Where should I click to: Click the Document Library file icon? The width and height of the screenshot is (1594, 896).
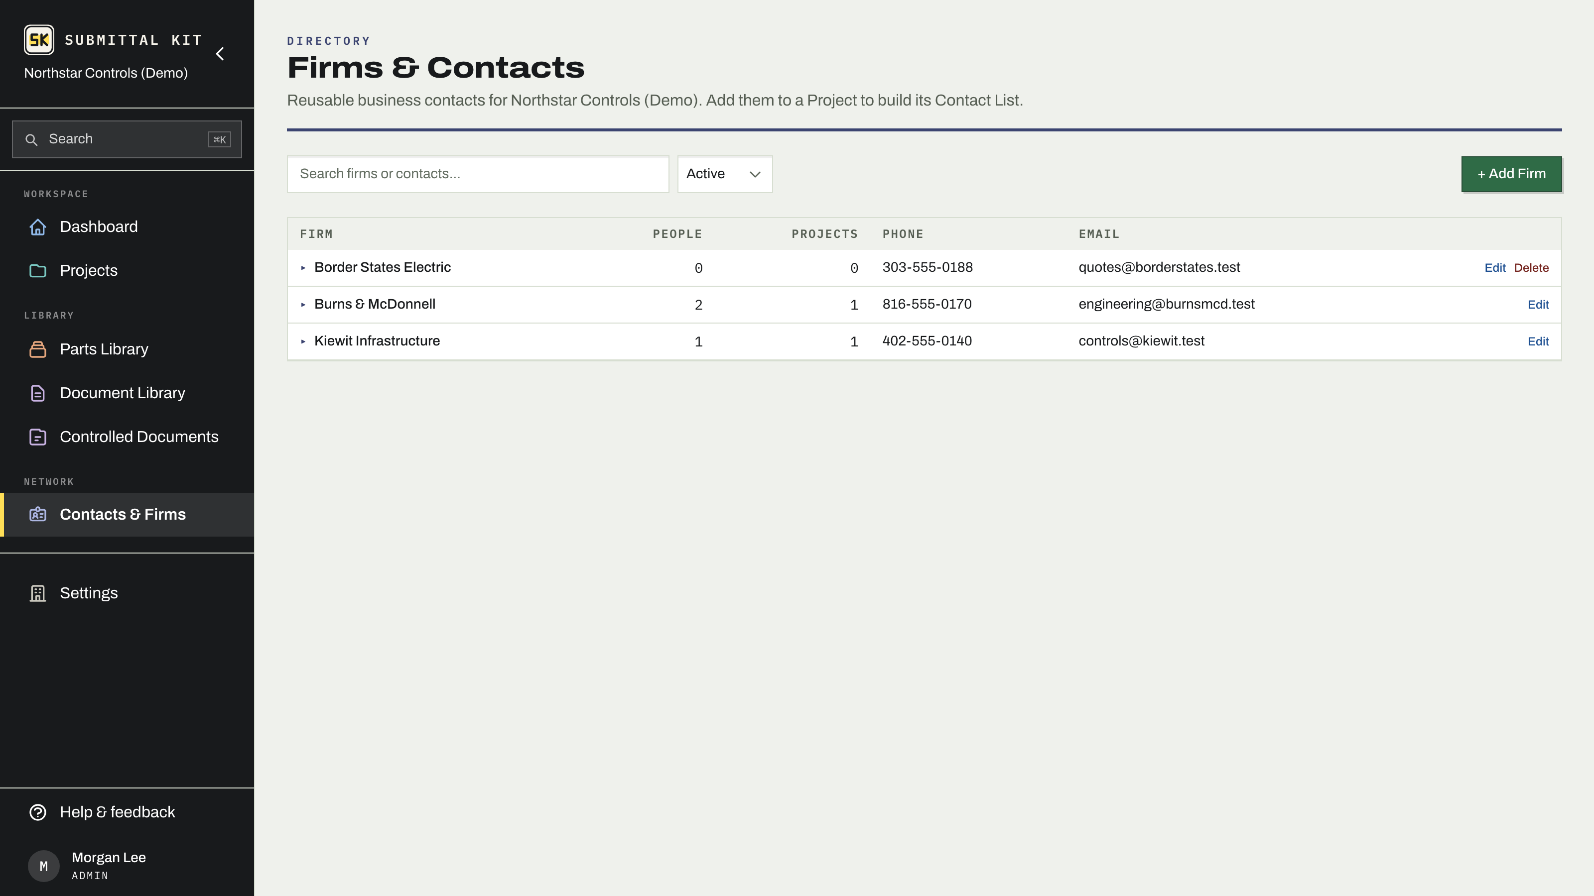38,393
